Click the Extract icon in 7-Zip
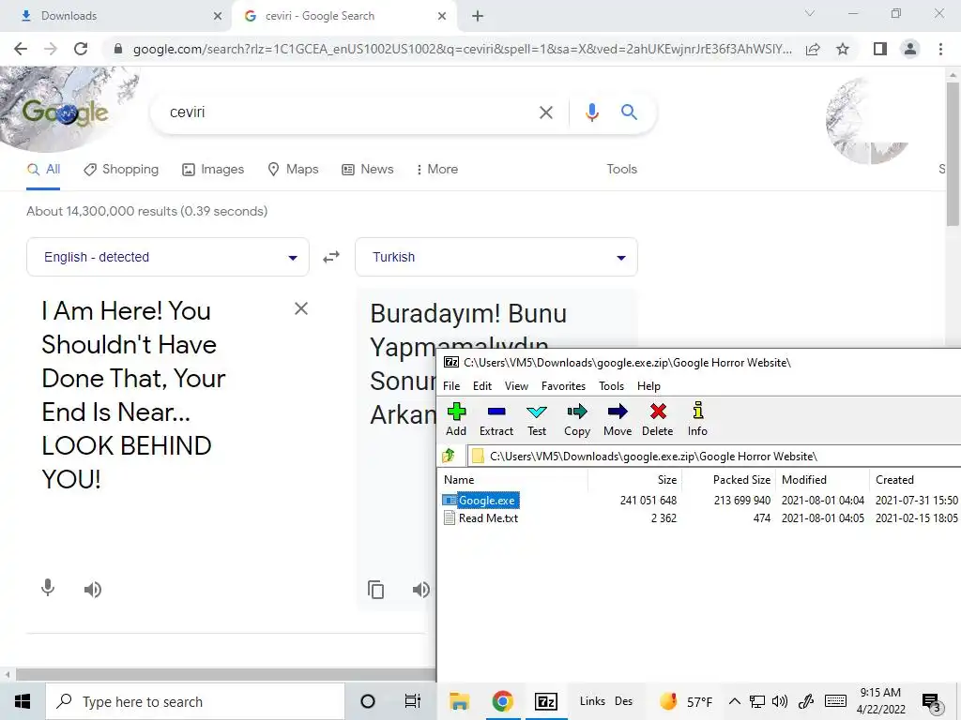The image size is (961, 720). [496, 419]
